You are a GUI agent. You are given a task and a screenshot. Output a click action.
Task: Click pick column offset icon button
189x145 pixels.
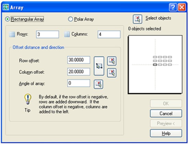coord(112,73)
